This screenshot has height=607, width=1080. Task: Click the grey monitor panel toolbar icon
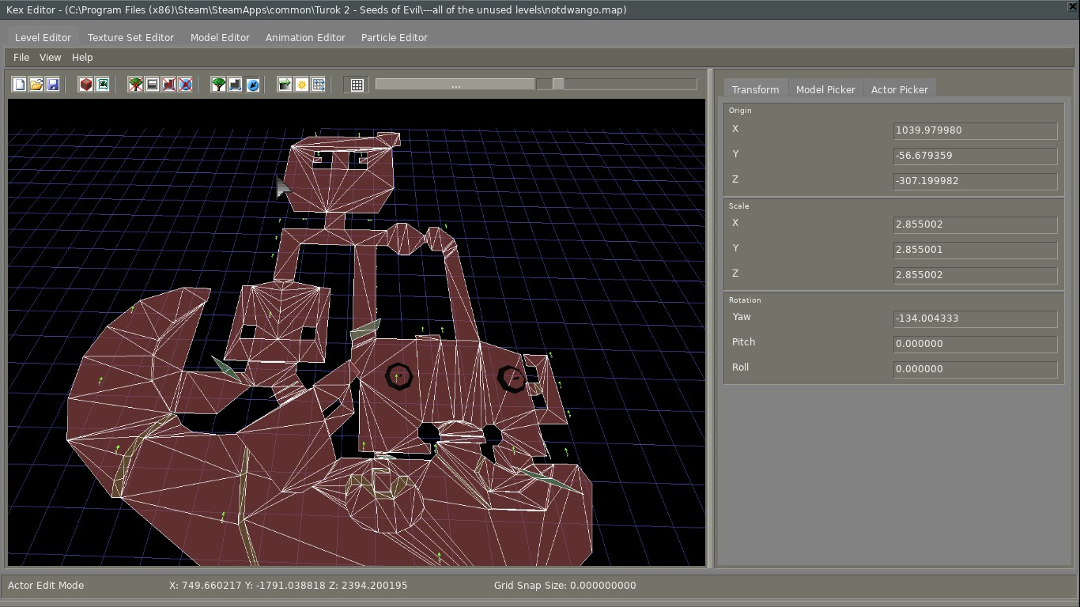click(x=152, y=85)
